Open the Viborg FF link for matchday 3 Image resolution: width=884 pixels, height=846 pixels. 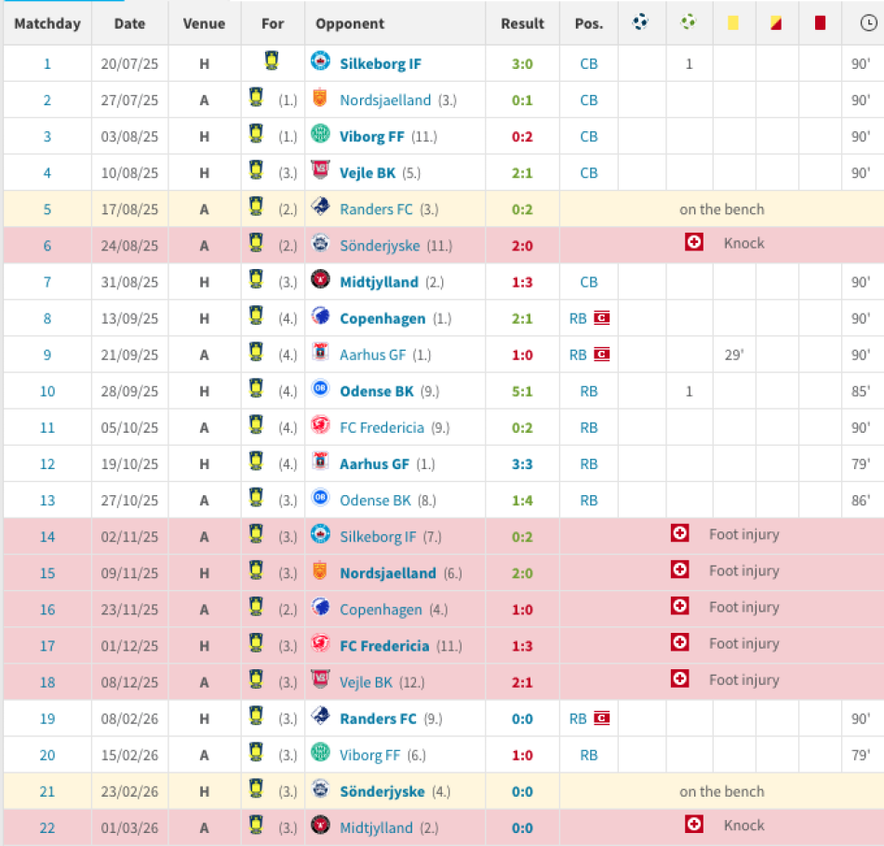tap(373, 137)
